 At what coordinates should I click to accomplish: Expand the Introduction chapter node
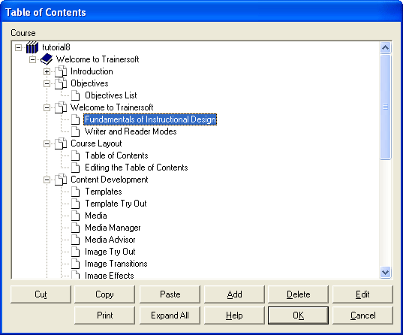click(47, 71)
